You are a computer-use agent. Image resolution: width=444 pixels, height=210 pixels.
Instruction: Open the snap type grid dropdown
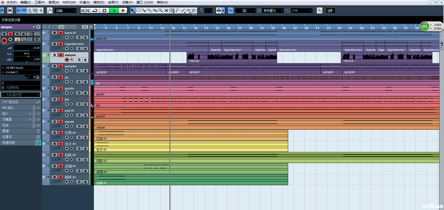coord(246,11)
